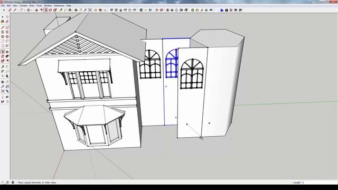This screenshot has height=190, width=338.
Task: Select the 3D Text tool
Action: click(7, 76)
